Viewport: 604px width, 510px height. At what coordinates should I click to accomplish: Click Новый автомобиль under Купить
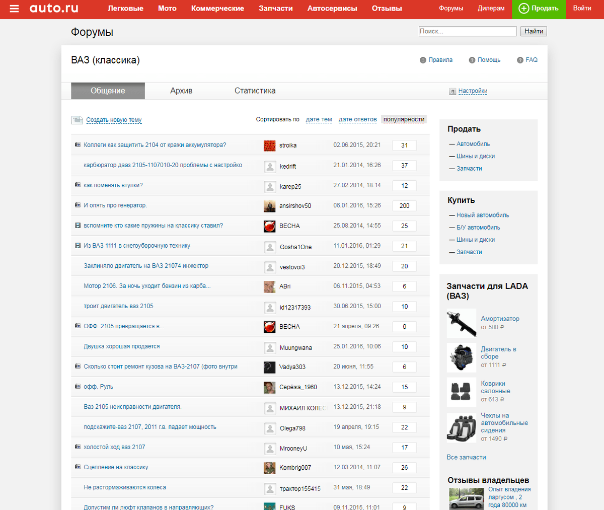point(483,215)
